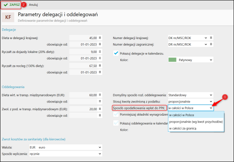Open menu icon beside Ryczałt za dojazdy lokalne value
Viewport: 234px width, 162px height.
(100, 52)
